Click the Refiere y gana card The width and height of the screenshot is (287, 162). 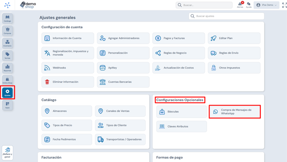pyautogui.click(x=8, y=153)
